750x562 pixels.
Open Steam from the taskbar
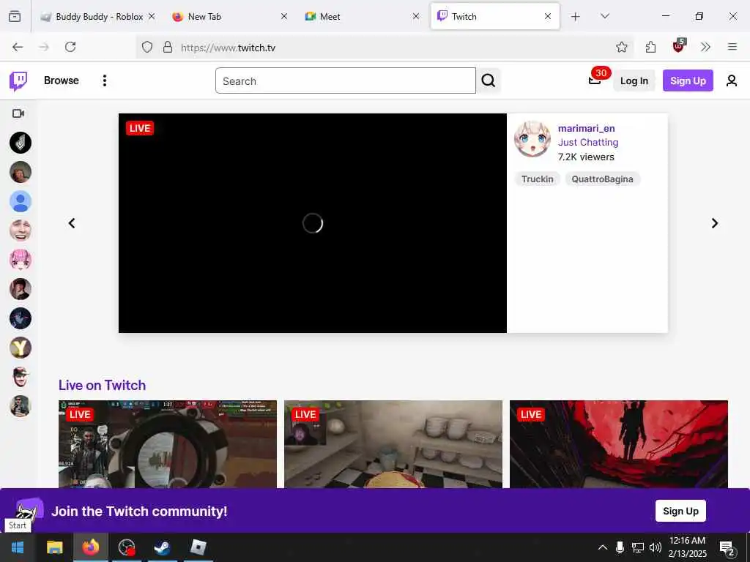pos(163,547)
